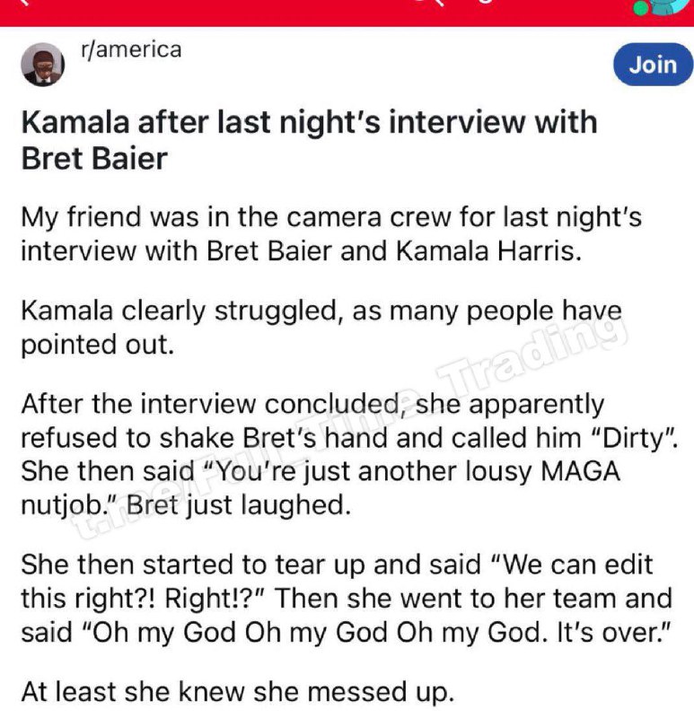Tap the 'Trading' watermark text
The height and width of the screenshot is (718, 694).
coord(531,349)
